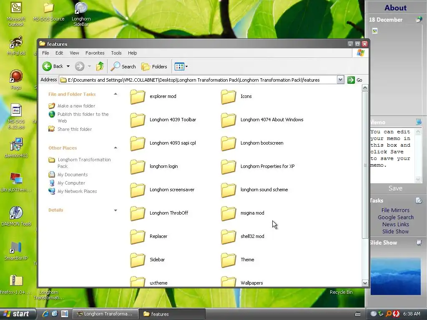Open Microsoft Outlook desktop icon
427x320 pixels.
click(x=16, y=14)
